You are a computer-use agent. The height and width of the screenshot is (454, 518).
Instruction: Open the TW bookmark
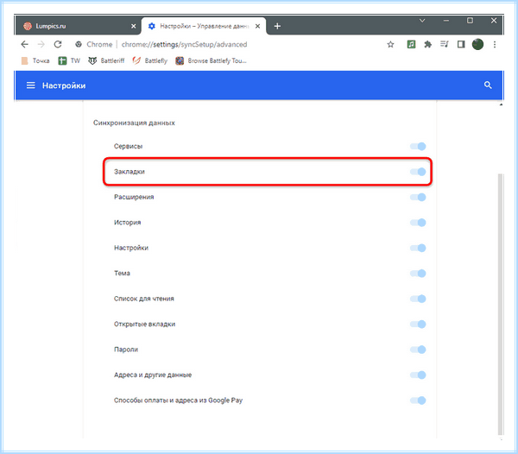pyautogui.click(x=69, y=60)
